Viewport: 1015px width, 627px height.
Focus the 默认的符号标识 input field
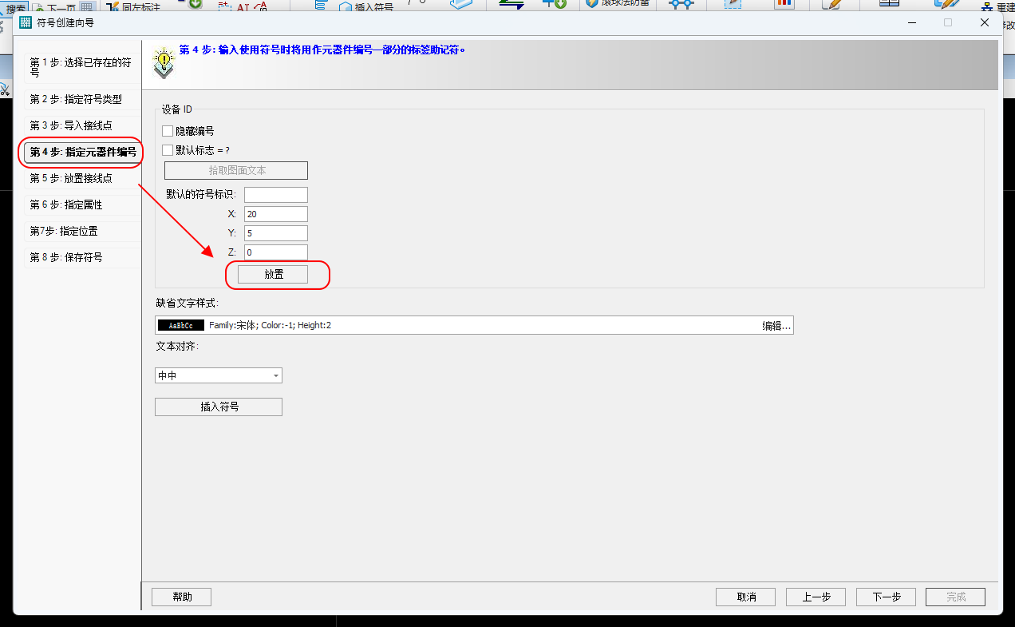[x=276, y=195]
